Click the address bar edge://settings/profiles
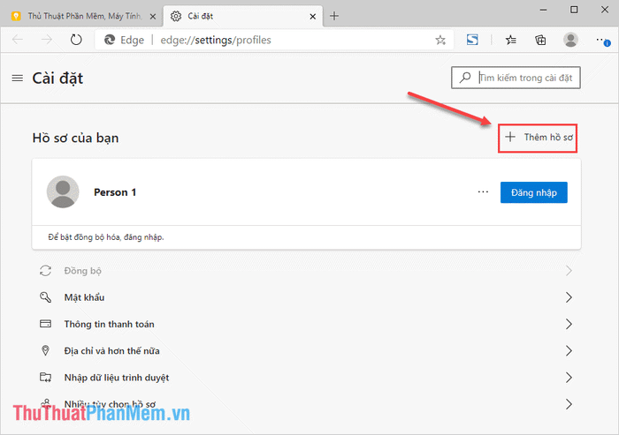The height and width of the screenshot is (435, 619). coord(274,40)
